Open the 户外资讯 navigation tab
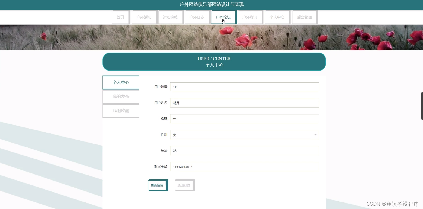 pyautogui.click(x=250, y=17)
